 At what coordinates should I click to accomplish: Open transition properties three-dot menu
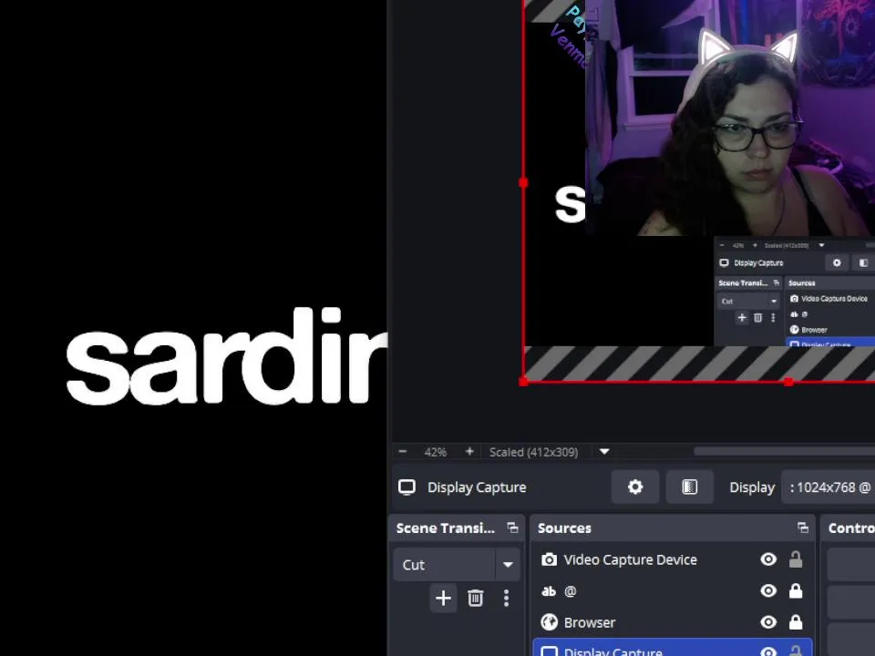[x=506, y=598]
